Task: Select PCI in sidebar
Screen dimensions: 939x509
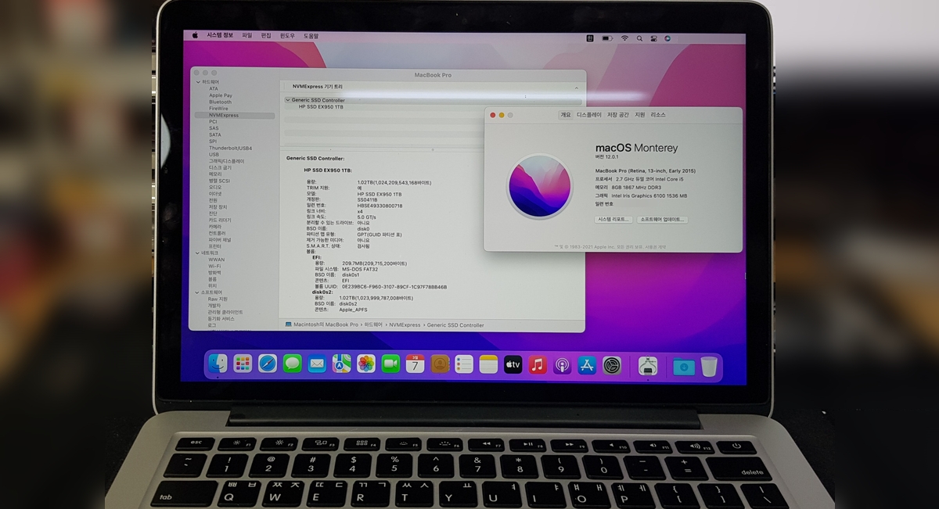Action: (213, 121)
